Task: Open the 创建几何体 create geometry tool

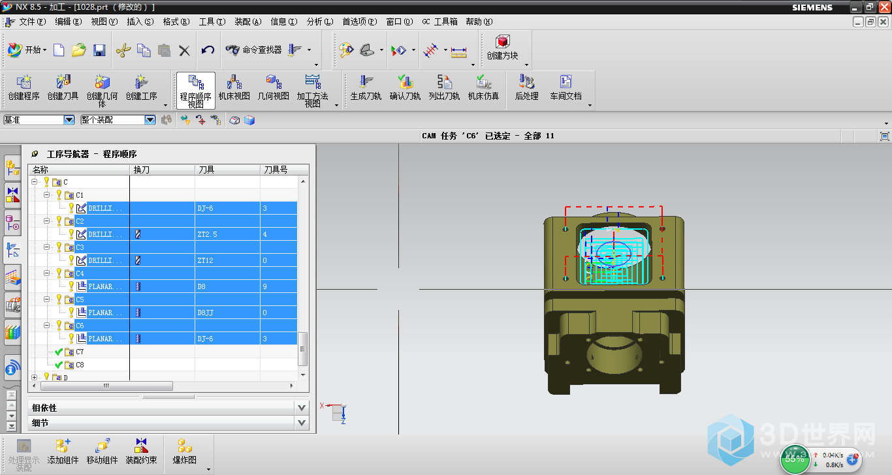Action: coord(102,91)
